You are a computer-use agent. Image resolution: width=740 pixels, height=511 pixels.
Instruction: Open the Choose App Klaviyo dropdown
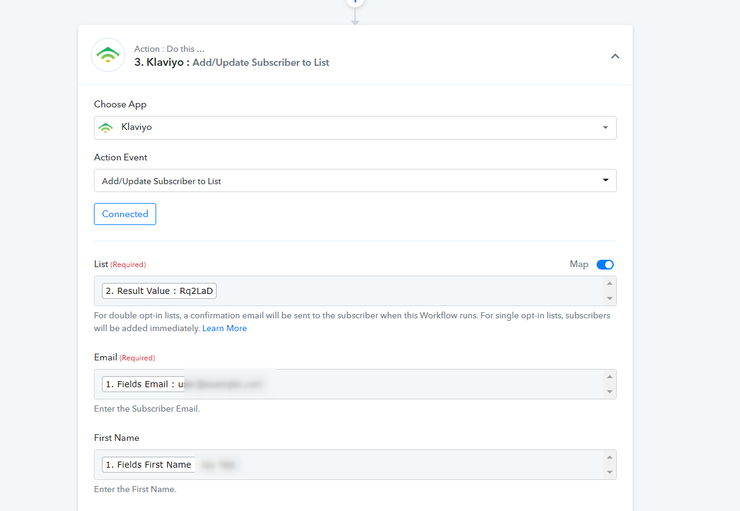click(355, 127)
